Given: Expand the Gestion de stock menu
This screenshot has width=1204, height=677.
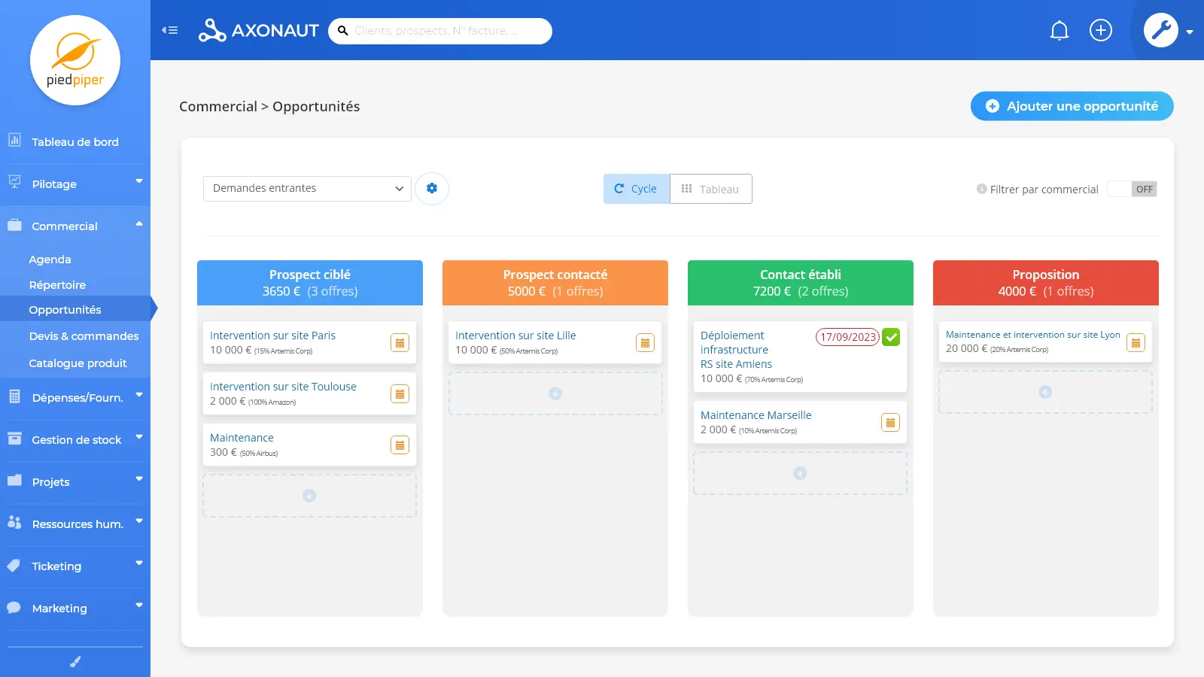Looking at the screenshot, I should pyautogui.click(x=75, y=440).
